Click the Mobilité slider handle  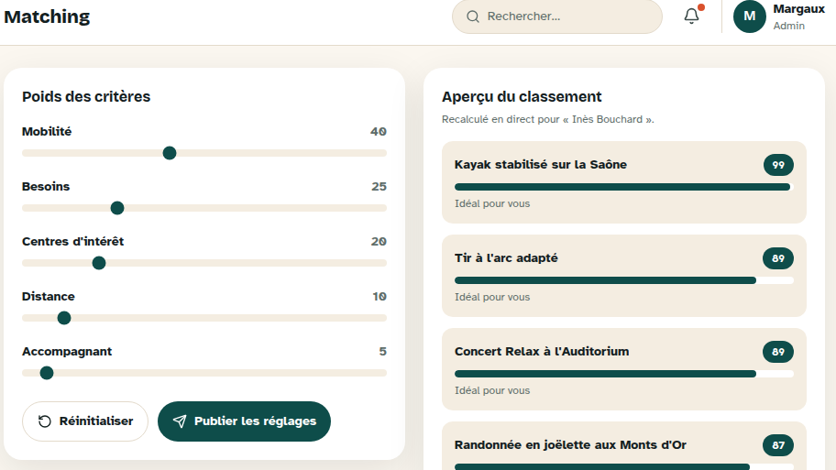click(170, 153)
